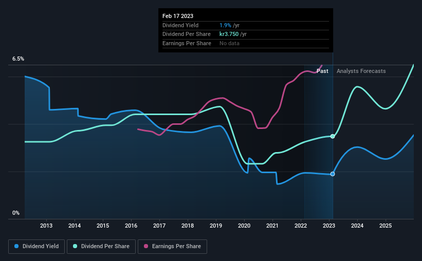422x261 pixels.
Task: Click the 2024 x-axis label
Action: tap(357, 226)
